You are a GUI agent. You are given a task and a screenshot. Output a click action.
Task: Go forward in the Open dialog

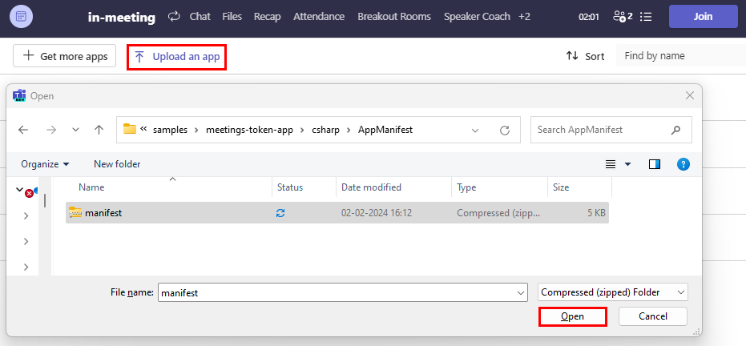pyautogui.click(x=51, y=130)
